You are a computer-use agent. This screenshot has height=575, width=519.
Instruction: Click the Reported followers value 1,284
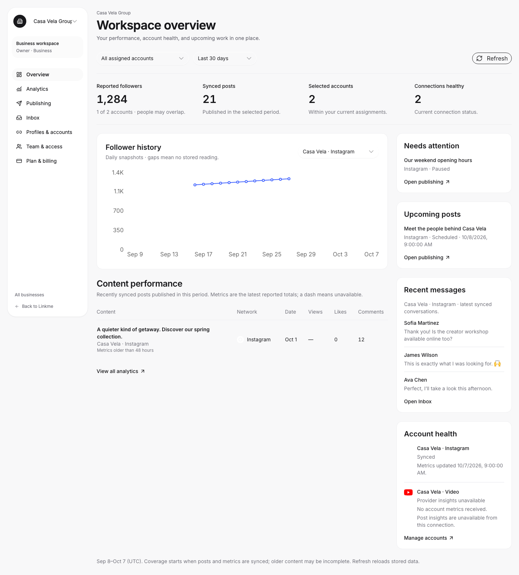point(112,99)
